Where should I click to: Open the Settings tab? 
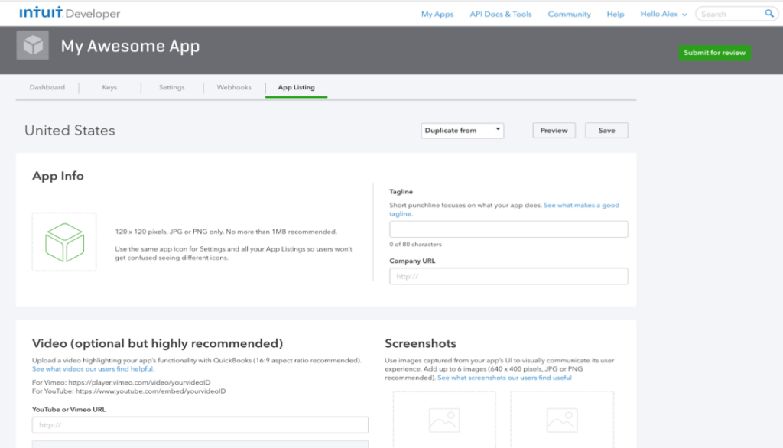click(x=172, y=87)
